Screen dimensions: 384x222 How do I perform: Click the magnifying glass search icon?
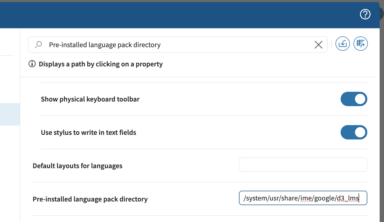38,45
